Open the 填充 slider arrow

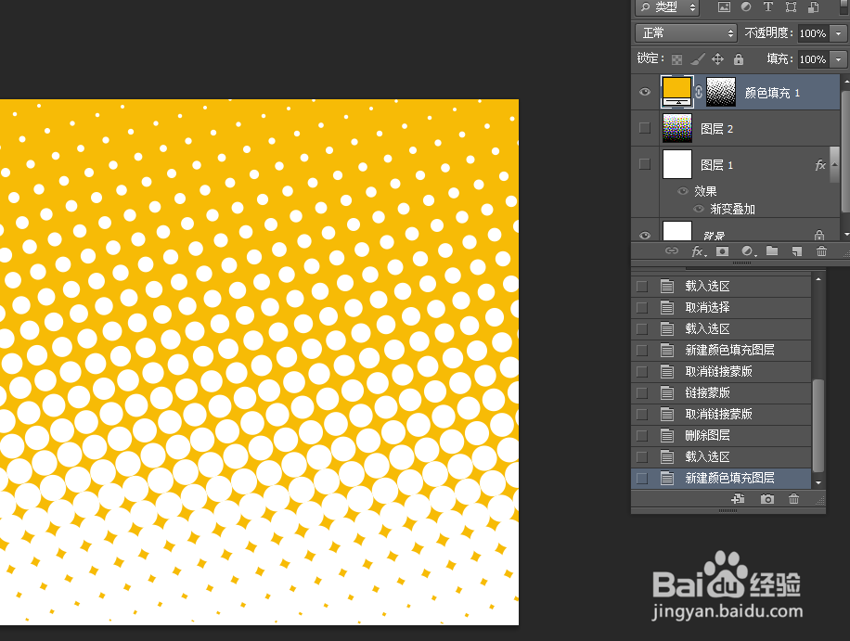(839, 59)
